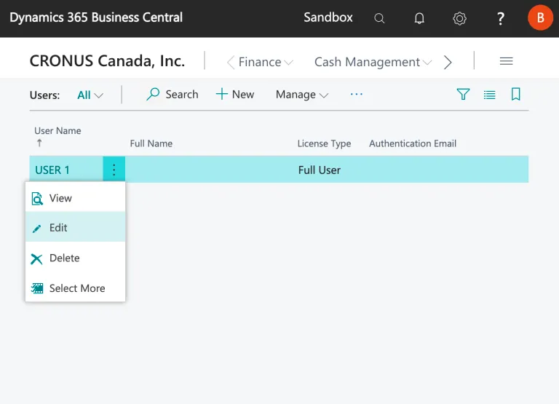Click the License Type column header
Screen dimensions: 559x404
(x=324, y=143)
